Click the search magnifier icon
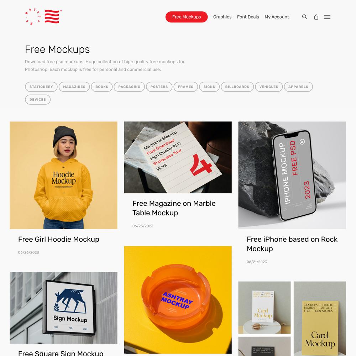This screenshot has width=356, height=356. [x=304, y=17]
